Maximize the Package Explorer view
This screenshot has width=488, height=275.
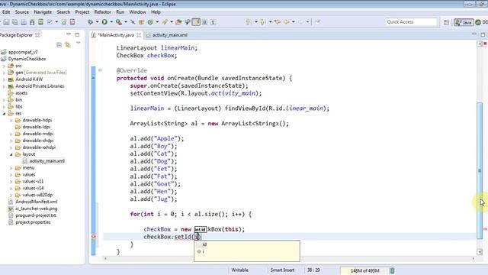pyautogui.click(x=77, y=34)
